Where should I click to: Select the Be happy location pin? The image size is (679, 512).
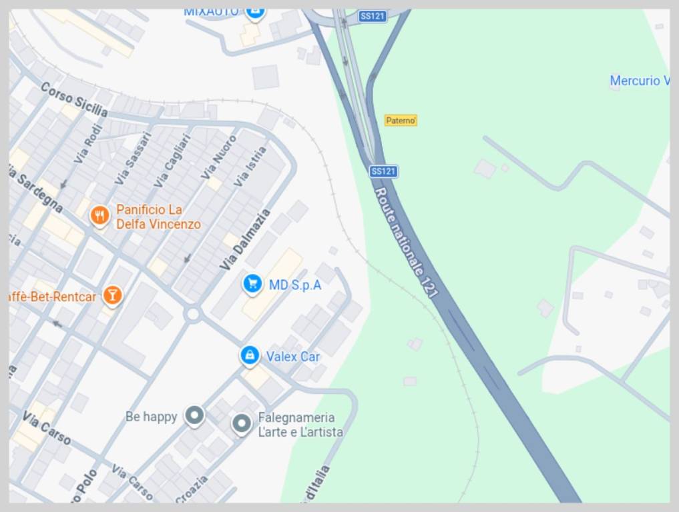point(194,415)
